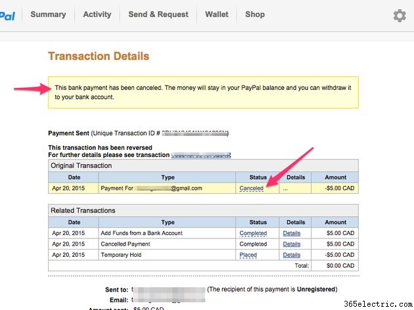The width and height of the screenshot is (414, 310).
Task: Click Details header in Original Transaction table
Action: (296, 177)
